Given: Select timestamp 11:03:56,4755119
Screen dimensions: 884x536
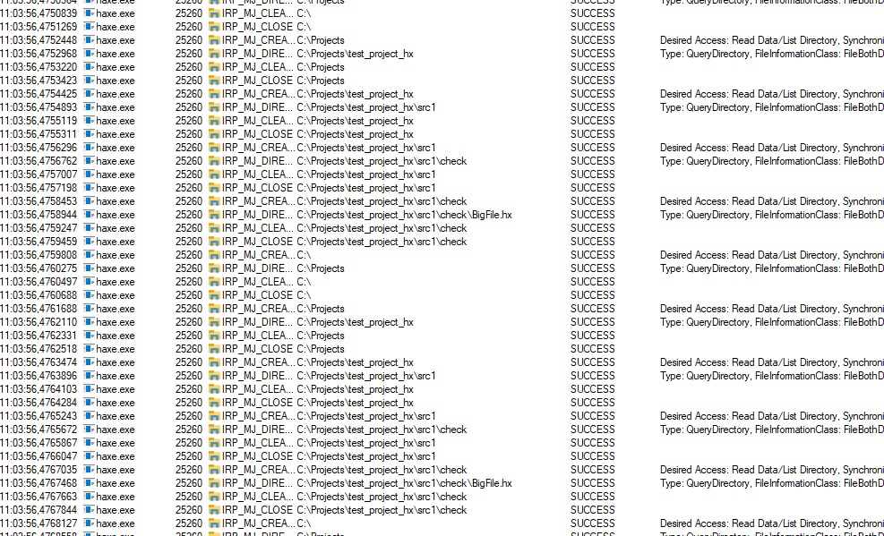Looking at the screenshot, I should pyautogui.click(x=39, y=121).
